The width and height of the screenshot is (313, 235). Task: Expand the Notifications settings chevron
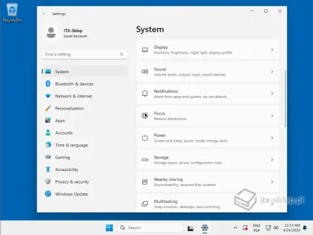[272, 93]
